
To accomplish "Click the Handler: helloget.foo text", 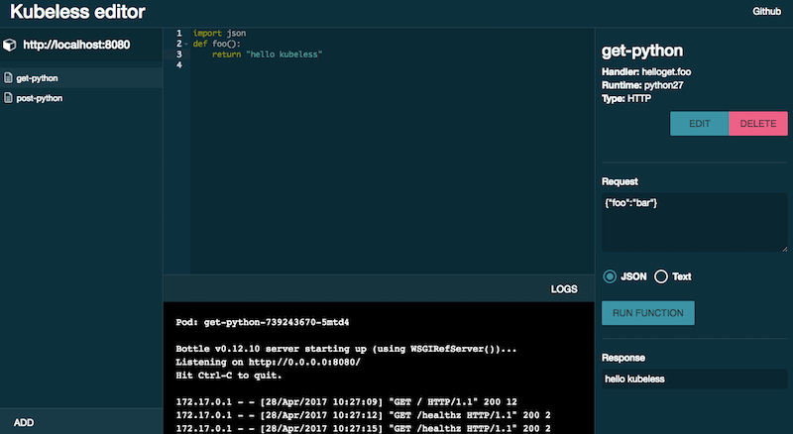I will tap(646, 71).
